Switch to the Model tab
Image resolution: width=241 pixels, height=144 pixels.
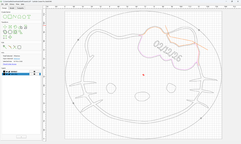click(x=12, y=8)
